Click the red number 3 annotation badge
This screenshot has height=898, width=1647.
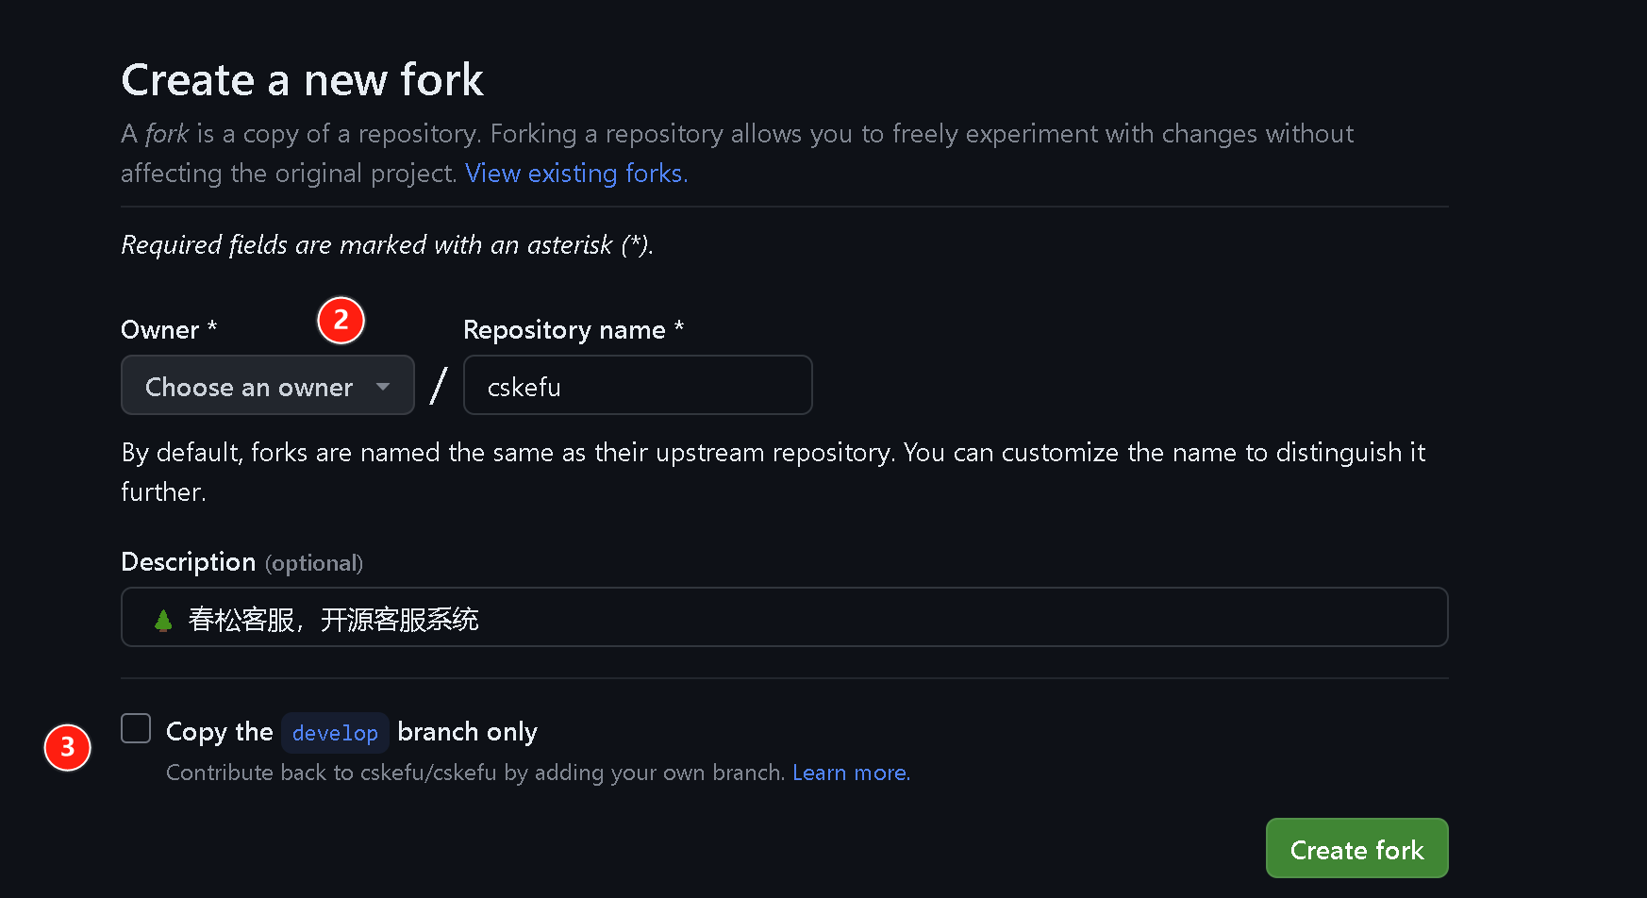[x=67, y=747]
